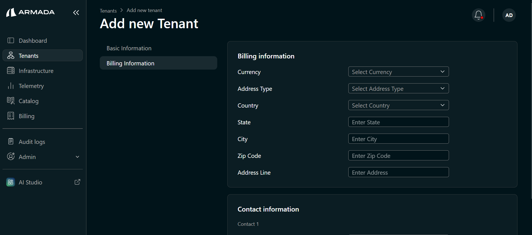Screen dimensions: 532x235
Task: Click the Tenants breadcrumb link
Action: (108, 11)
